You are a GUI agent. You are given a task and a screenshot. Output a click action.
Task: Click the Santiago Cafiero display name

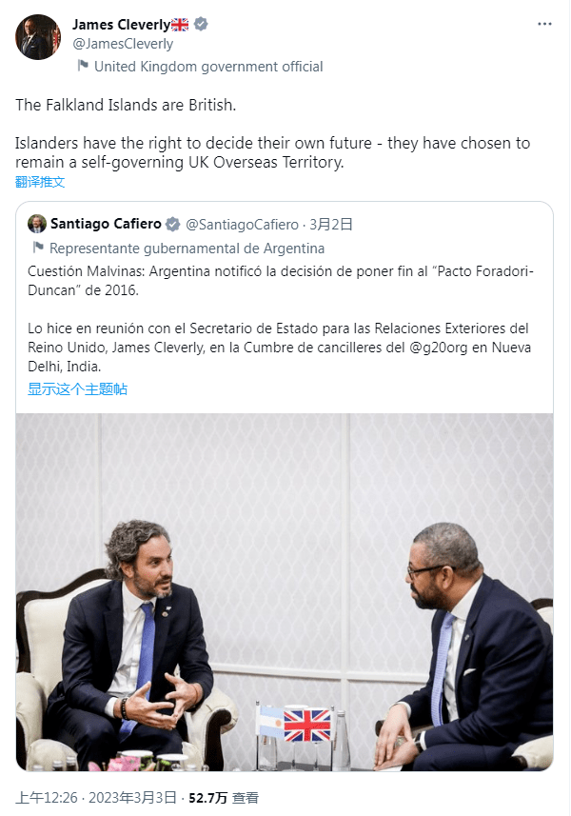[106, 224]
